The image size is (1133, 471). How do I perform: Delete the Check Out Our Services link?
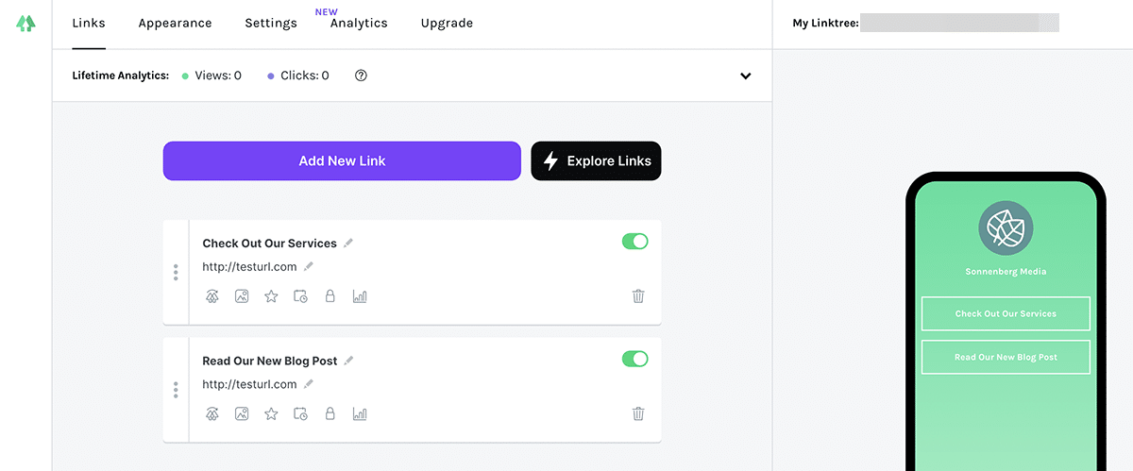click(x=638, y=296)
